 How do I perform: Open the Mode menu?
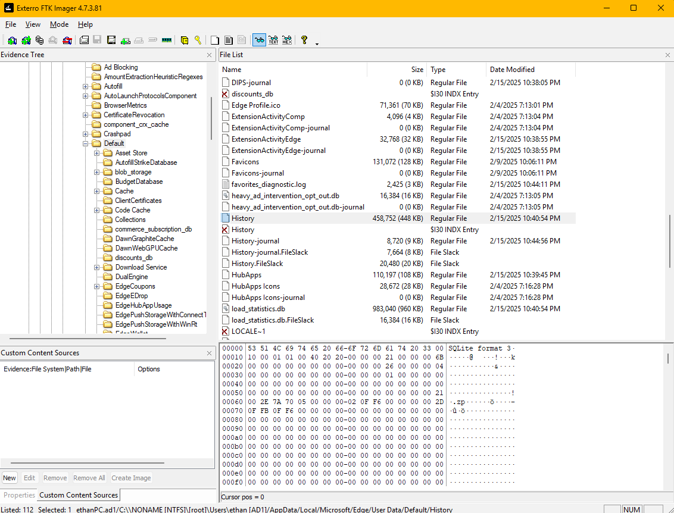click(x=59, y=24)
